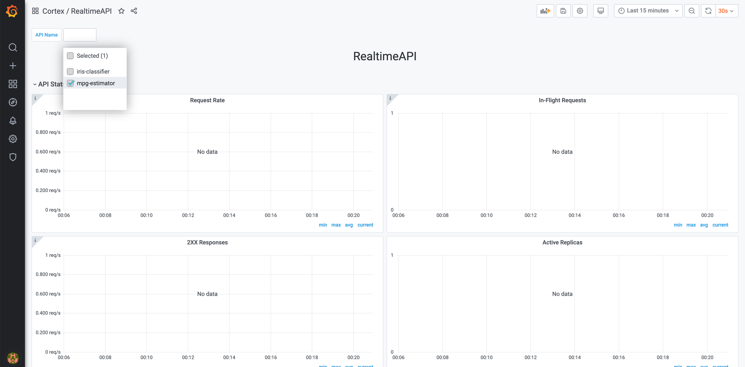Click the Add panel toolbar icon

[545, 11]
